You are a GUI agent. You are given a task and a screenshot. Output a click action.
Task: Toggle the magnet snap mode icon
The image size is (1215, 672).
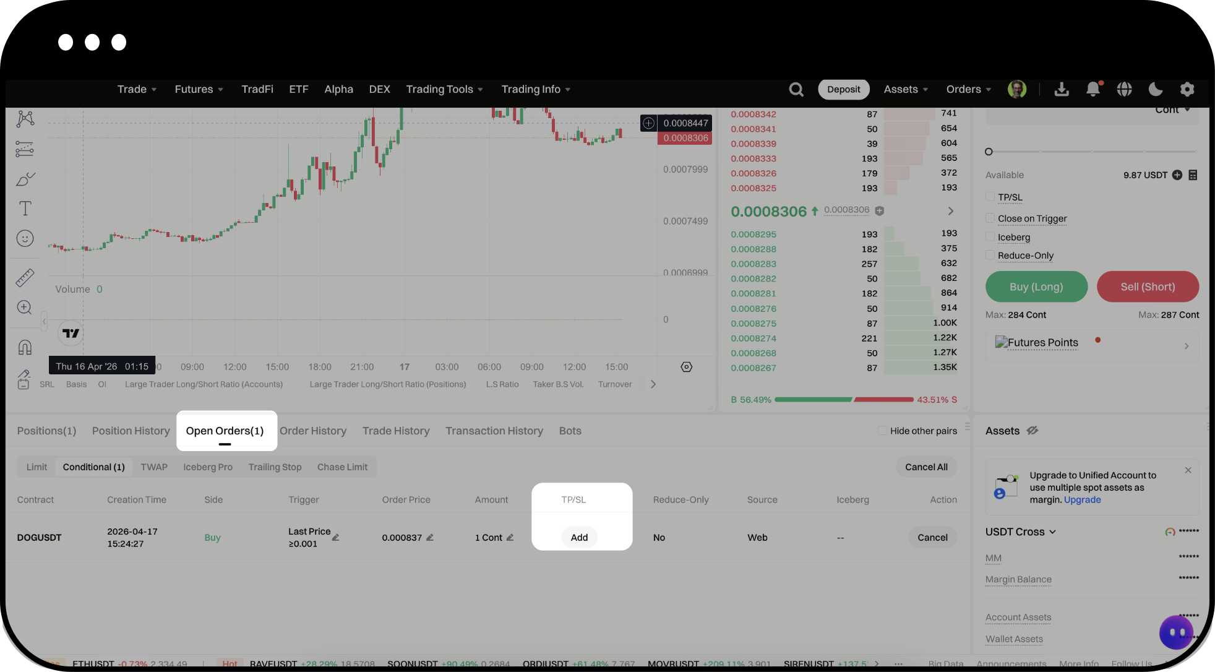pos(25,347)
